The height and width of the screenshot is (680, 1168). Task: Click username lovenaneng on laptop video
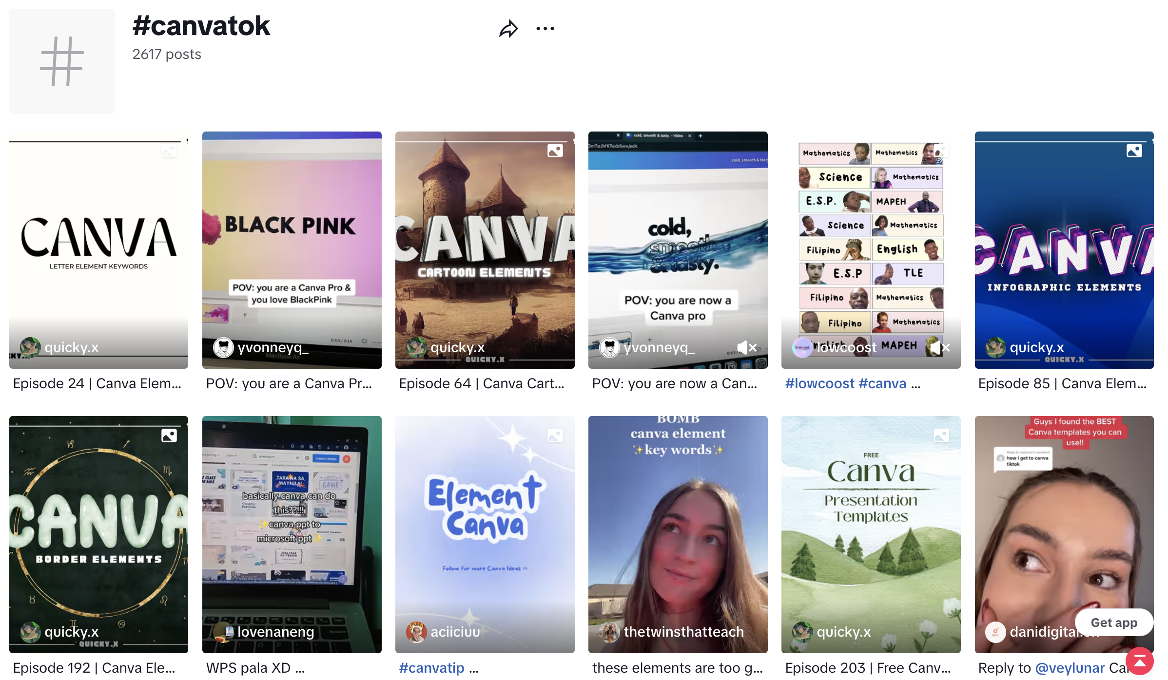tap(276, 632)
